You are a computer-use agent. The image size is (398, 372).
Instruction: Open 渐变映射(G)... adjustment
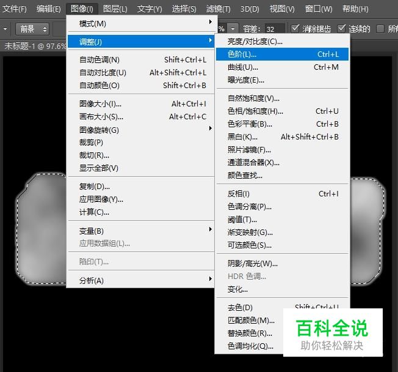282,232
